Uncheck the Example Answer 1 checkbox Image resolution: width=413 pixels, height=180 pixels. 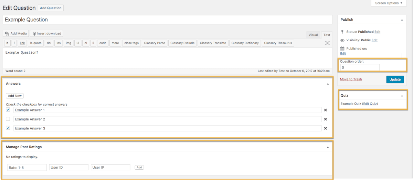8,110
